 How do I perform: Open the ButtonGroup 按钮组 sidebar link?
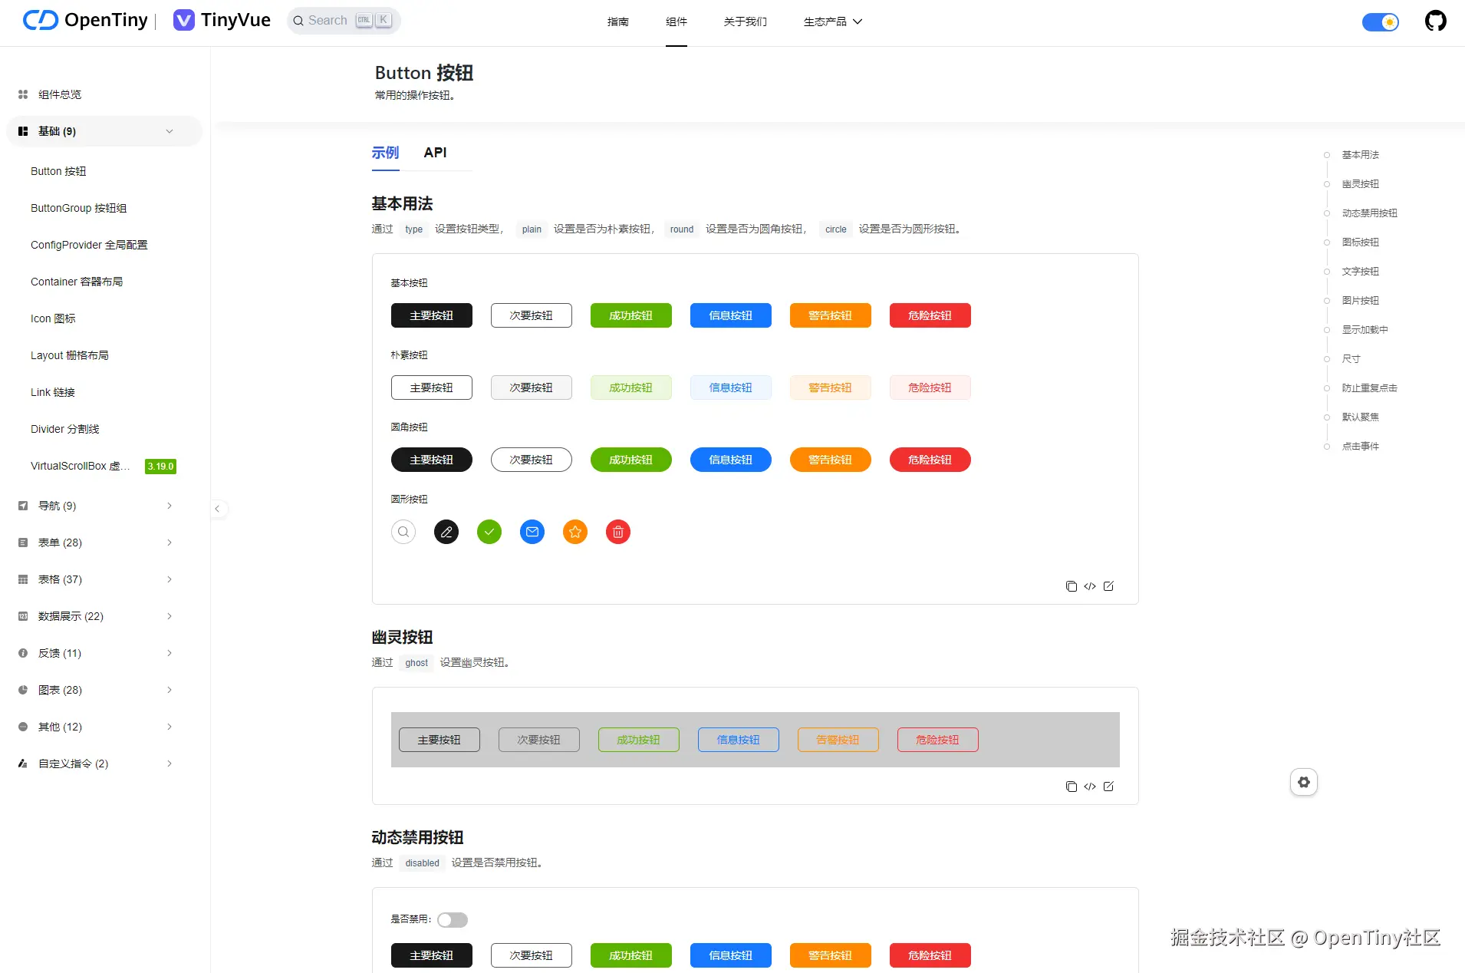coord(79,208)
